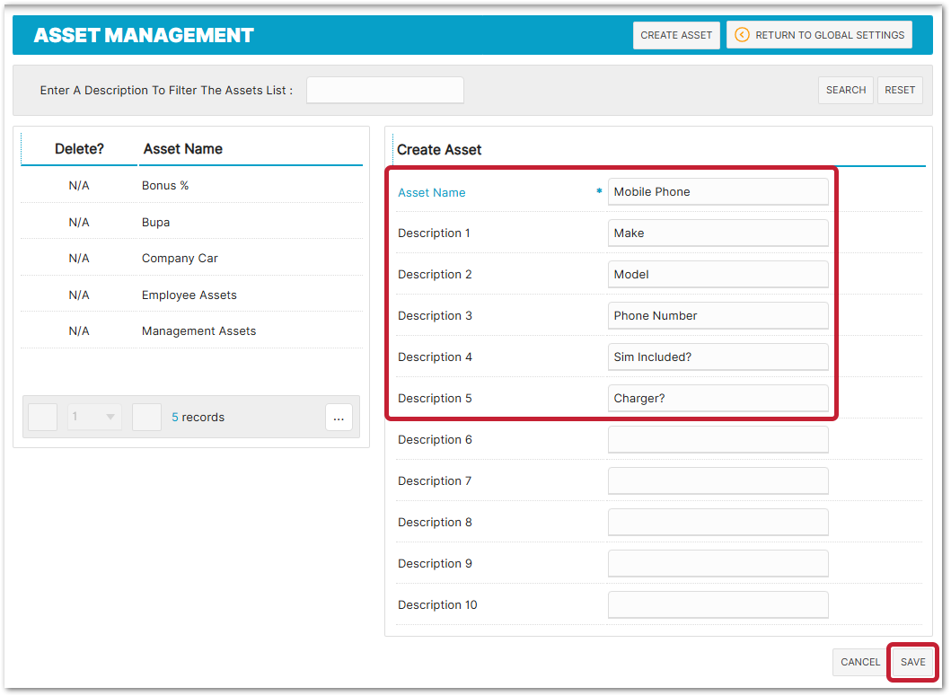Save the new Mobile Phone asset
This screenshot has width=951, height=696.
pos(912,662)
